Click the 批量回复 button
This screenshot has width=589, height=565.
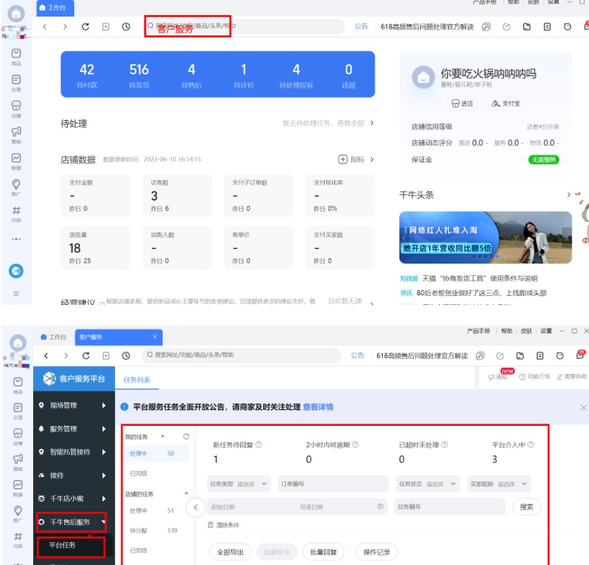pos(323,553)
